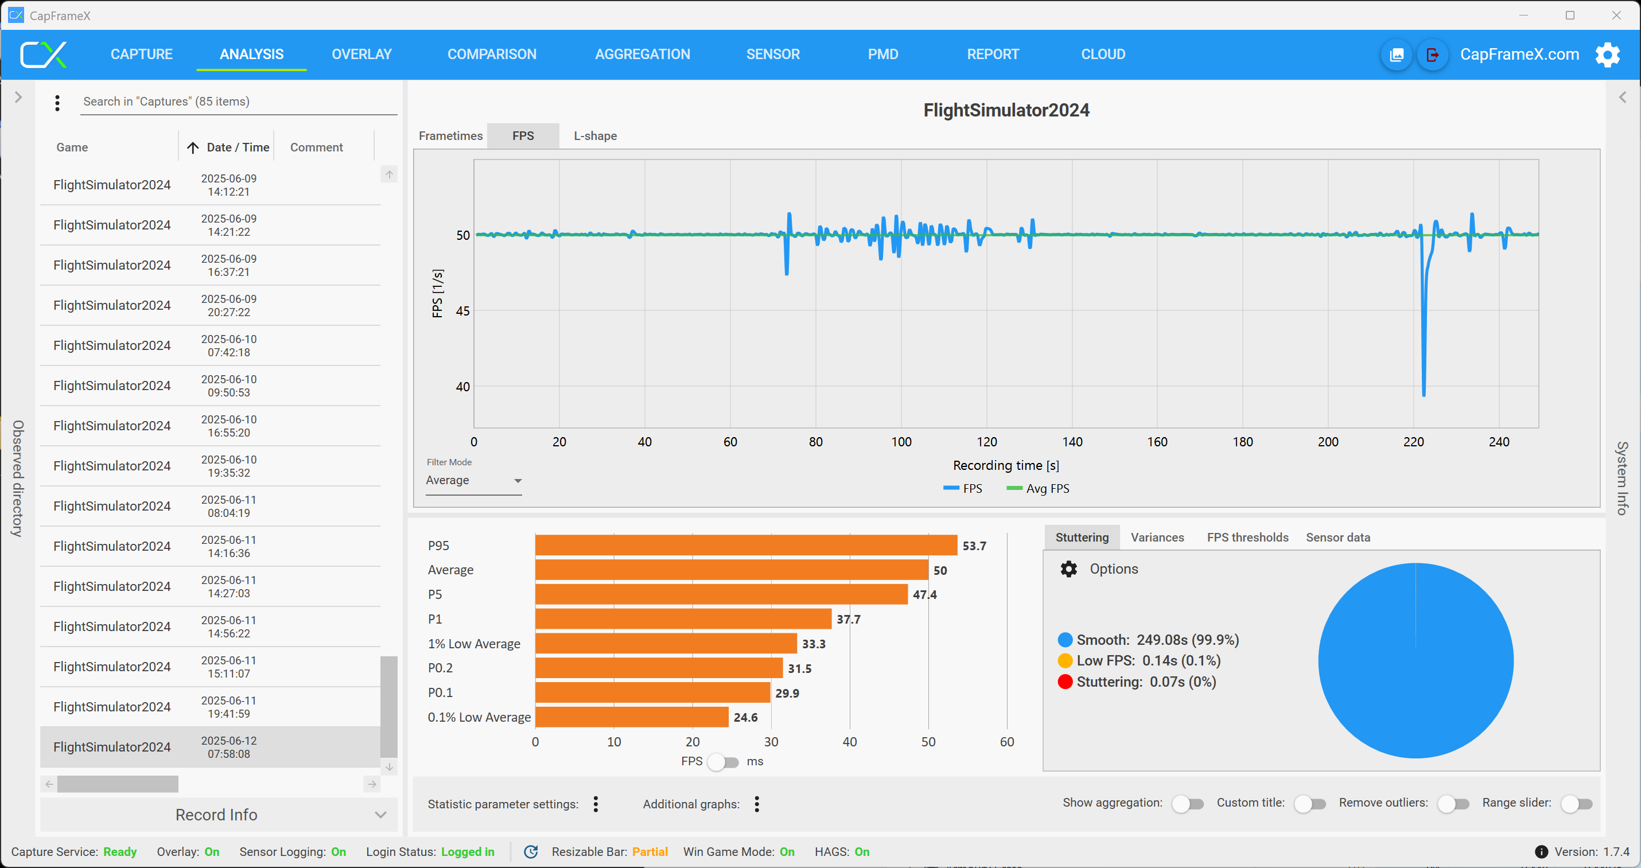Screen dimensions: 1641x868
Task: Toggle the FPS / ms switch
Action: [724, 762]
